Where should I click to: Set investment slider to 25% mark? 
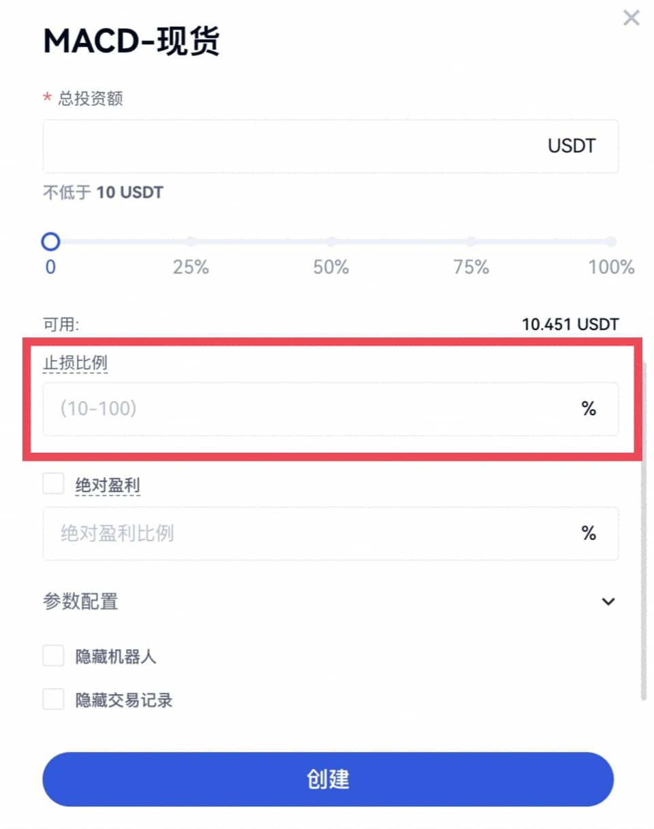tap(191, 241)
